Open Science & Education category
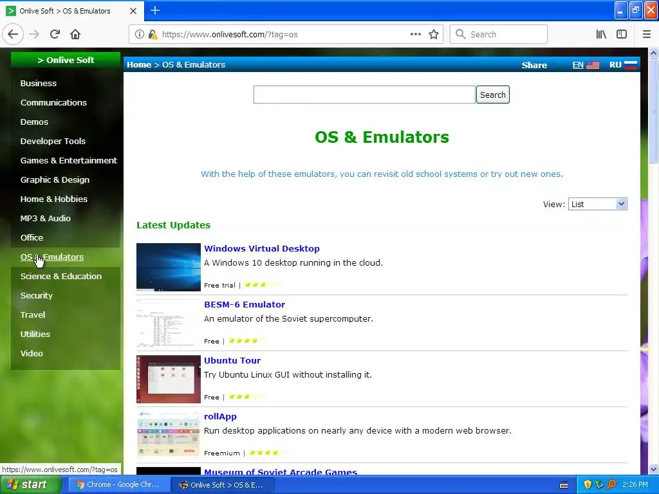659x494 pixels. pos(61,277)
